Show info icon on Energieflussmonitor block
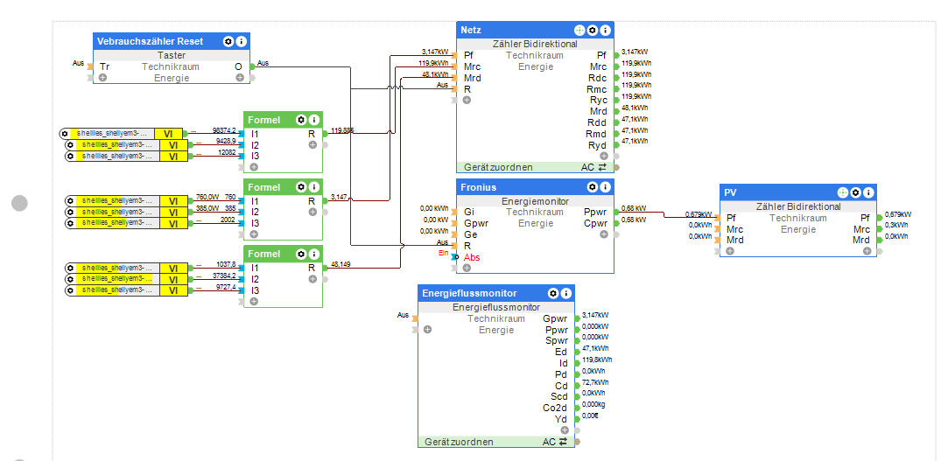Screen dimensions: 948x461 (565, 294)
